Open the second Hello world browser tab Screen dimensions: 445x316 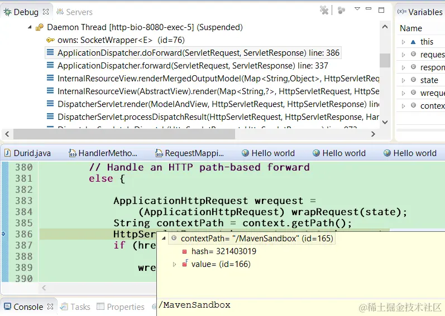[x=339, y=153]
